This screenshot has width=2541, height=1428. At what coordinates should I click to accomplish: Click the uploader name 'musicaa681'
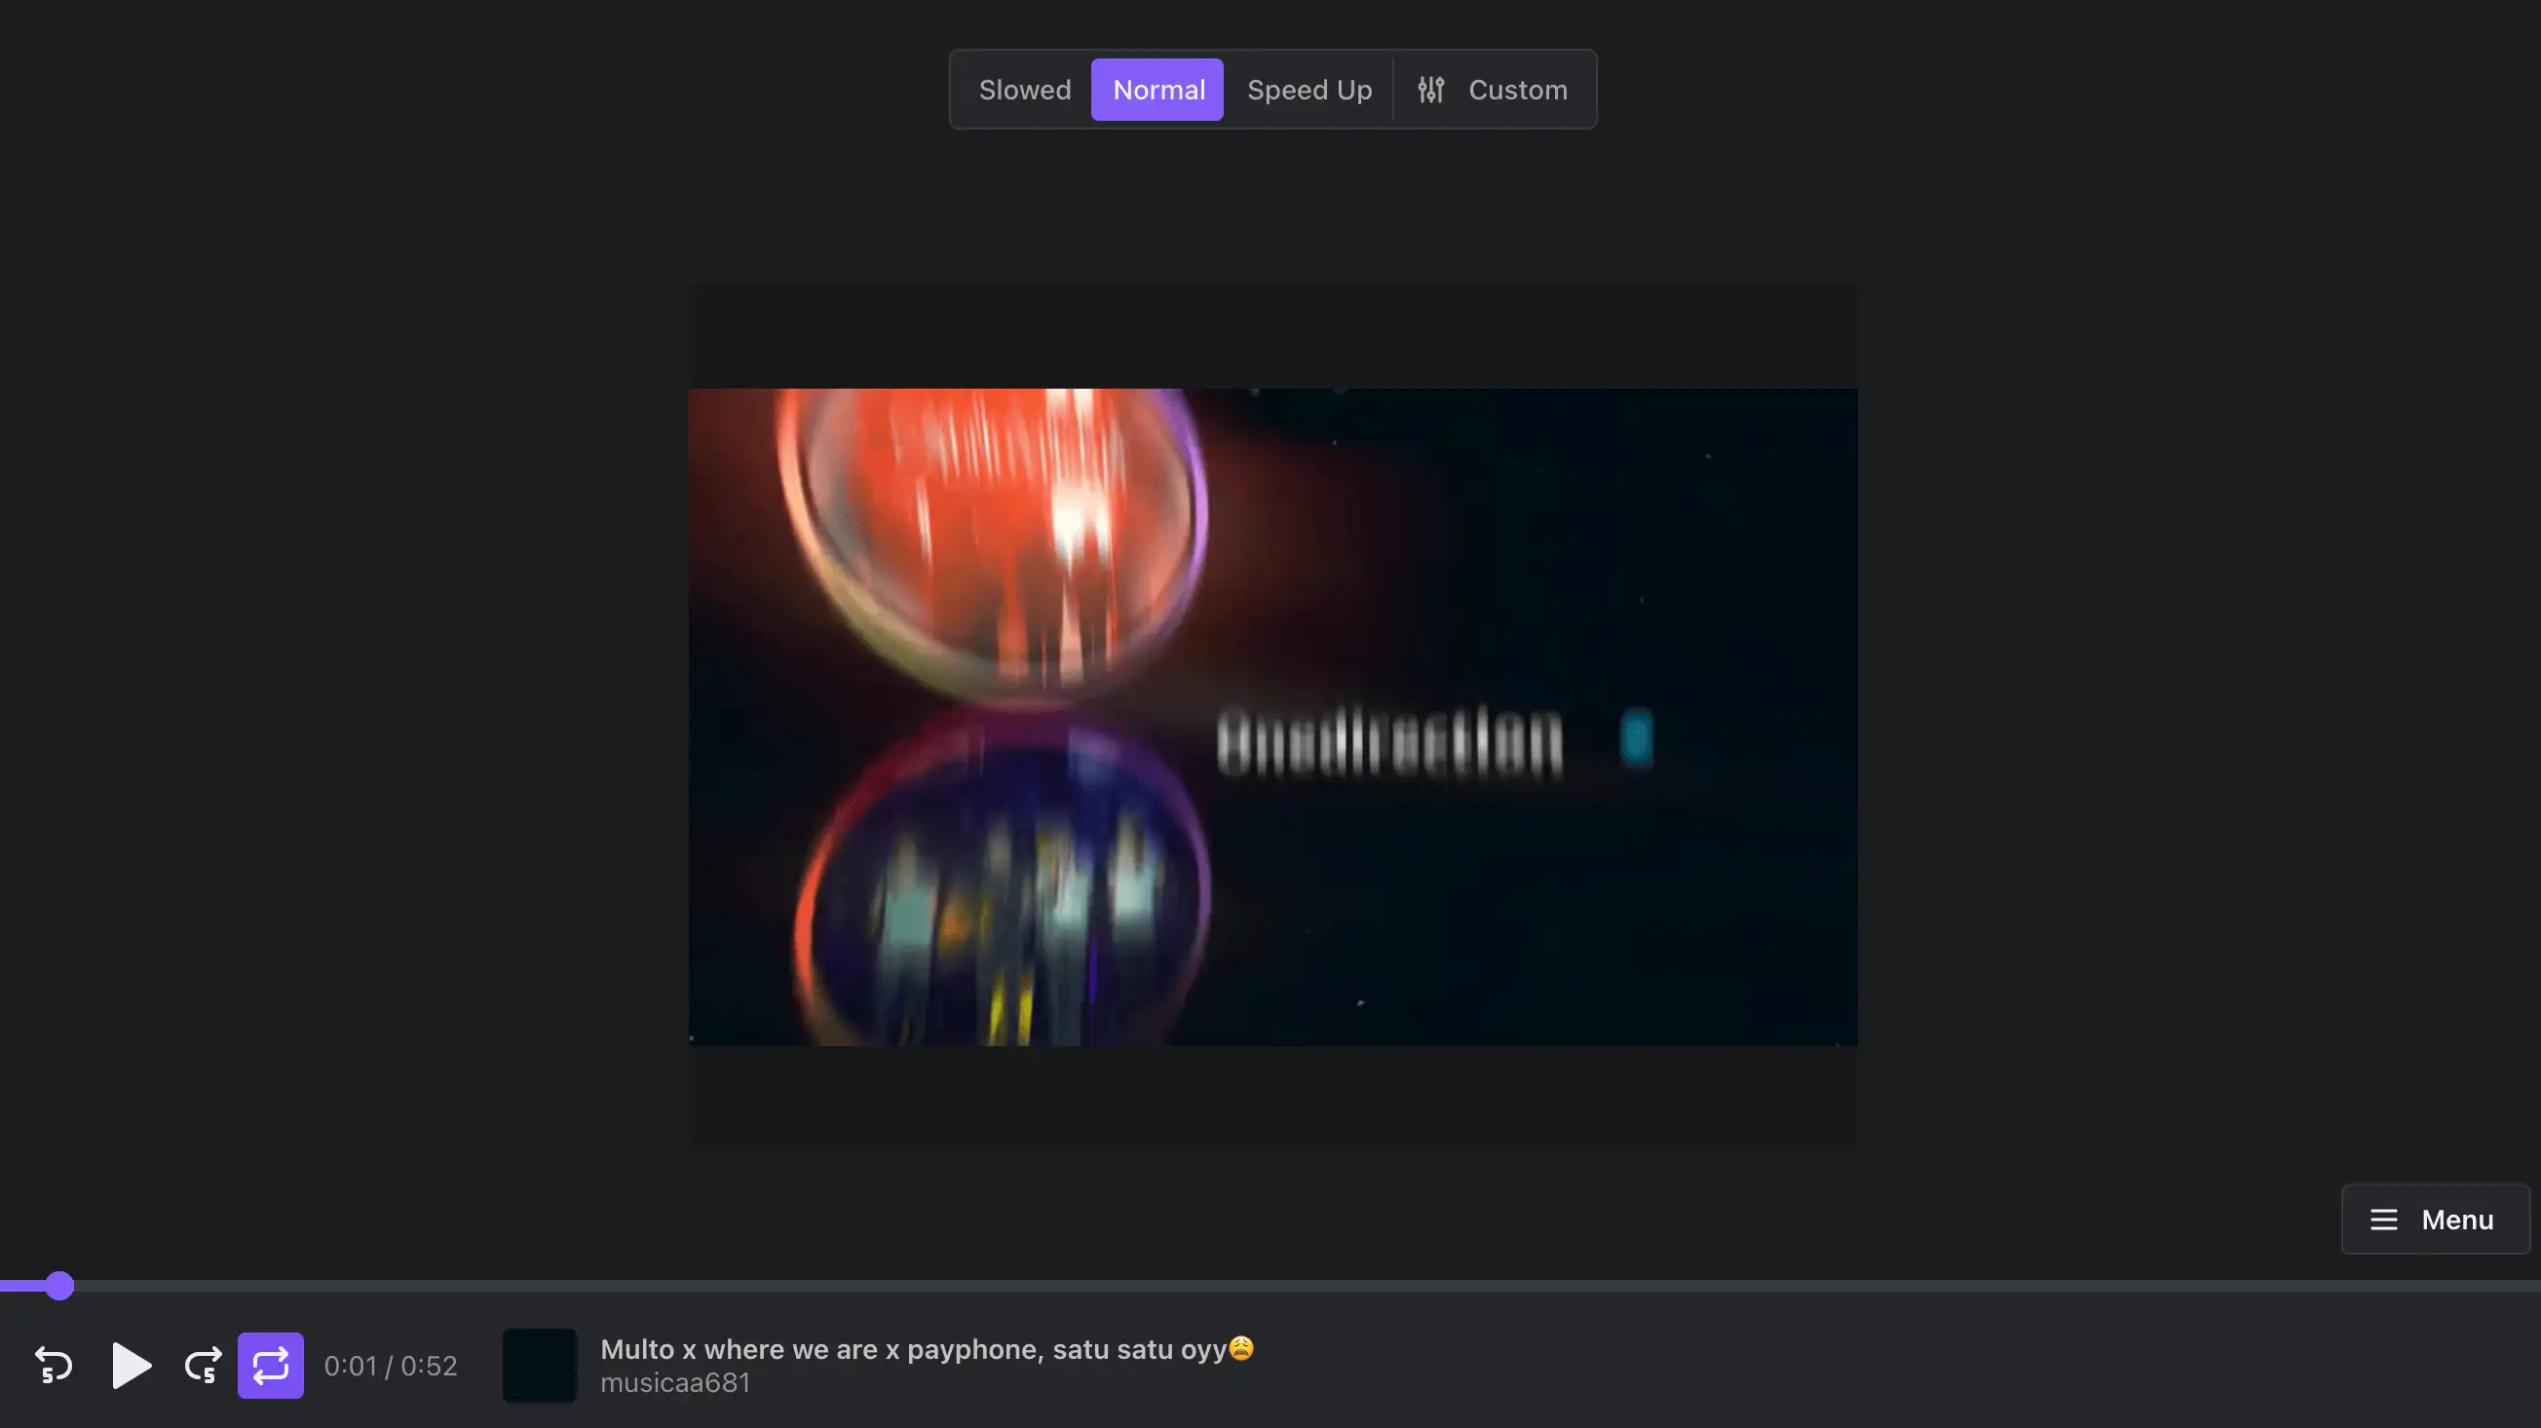pyautogui.click(x=674, y=1382)
